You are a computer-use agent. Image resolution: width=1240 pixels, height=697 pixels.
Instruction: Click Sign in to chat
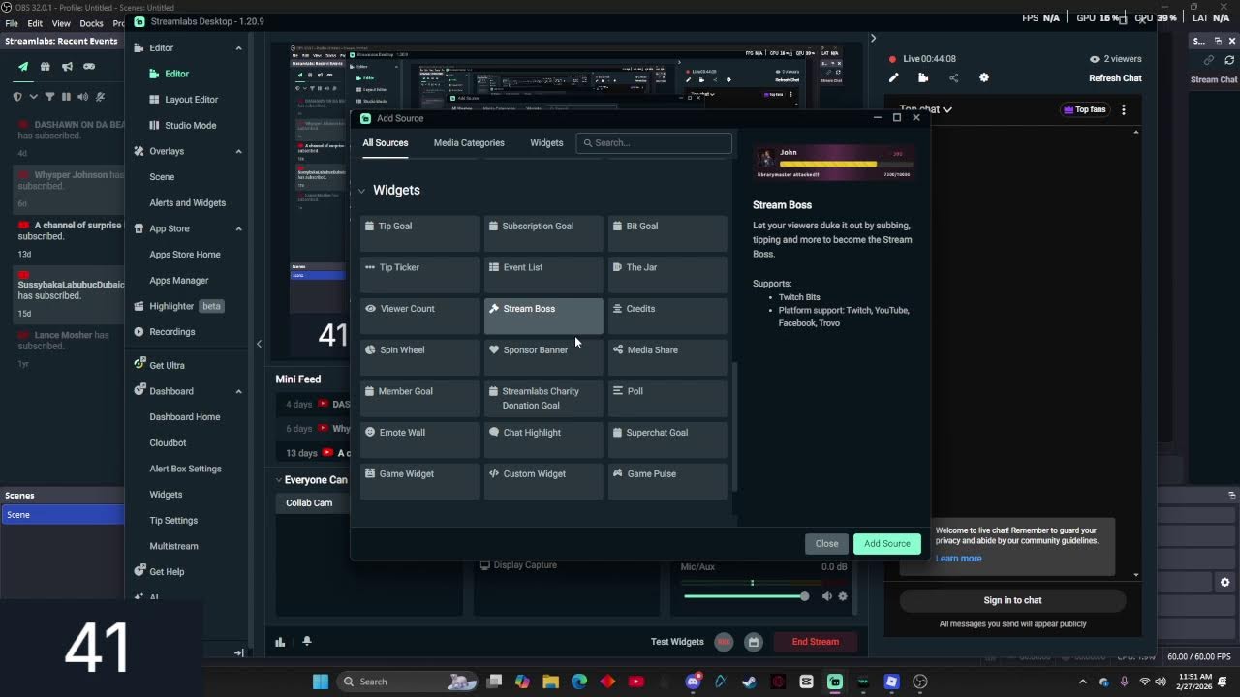point(1012,600)
